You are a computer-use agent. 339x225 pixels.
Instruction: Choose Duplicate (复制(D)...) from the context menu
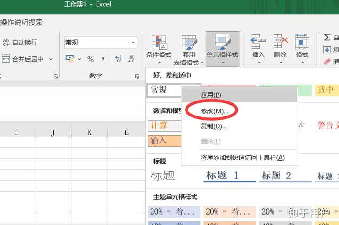(240, 126)
